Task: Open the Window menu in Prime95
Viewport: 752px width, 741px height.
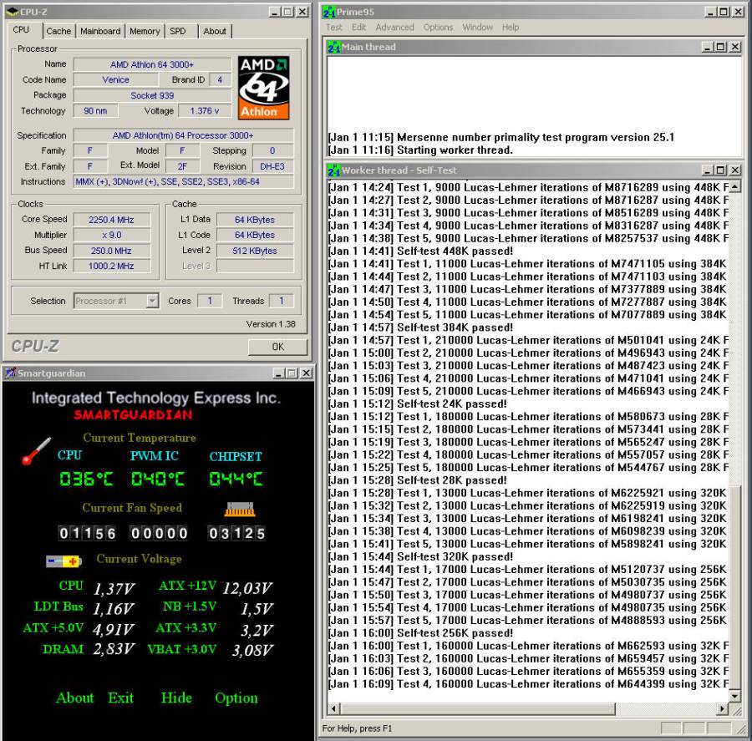Action: [477, 28]
